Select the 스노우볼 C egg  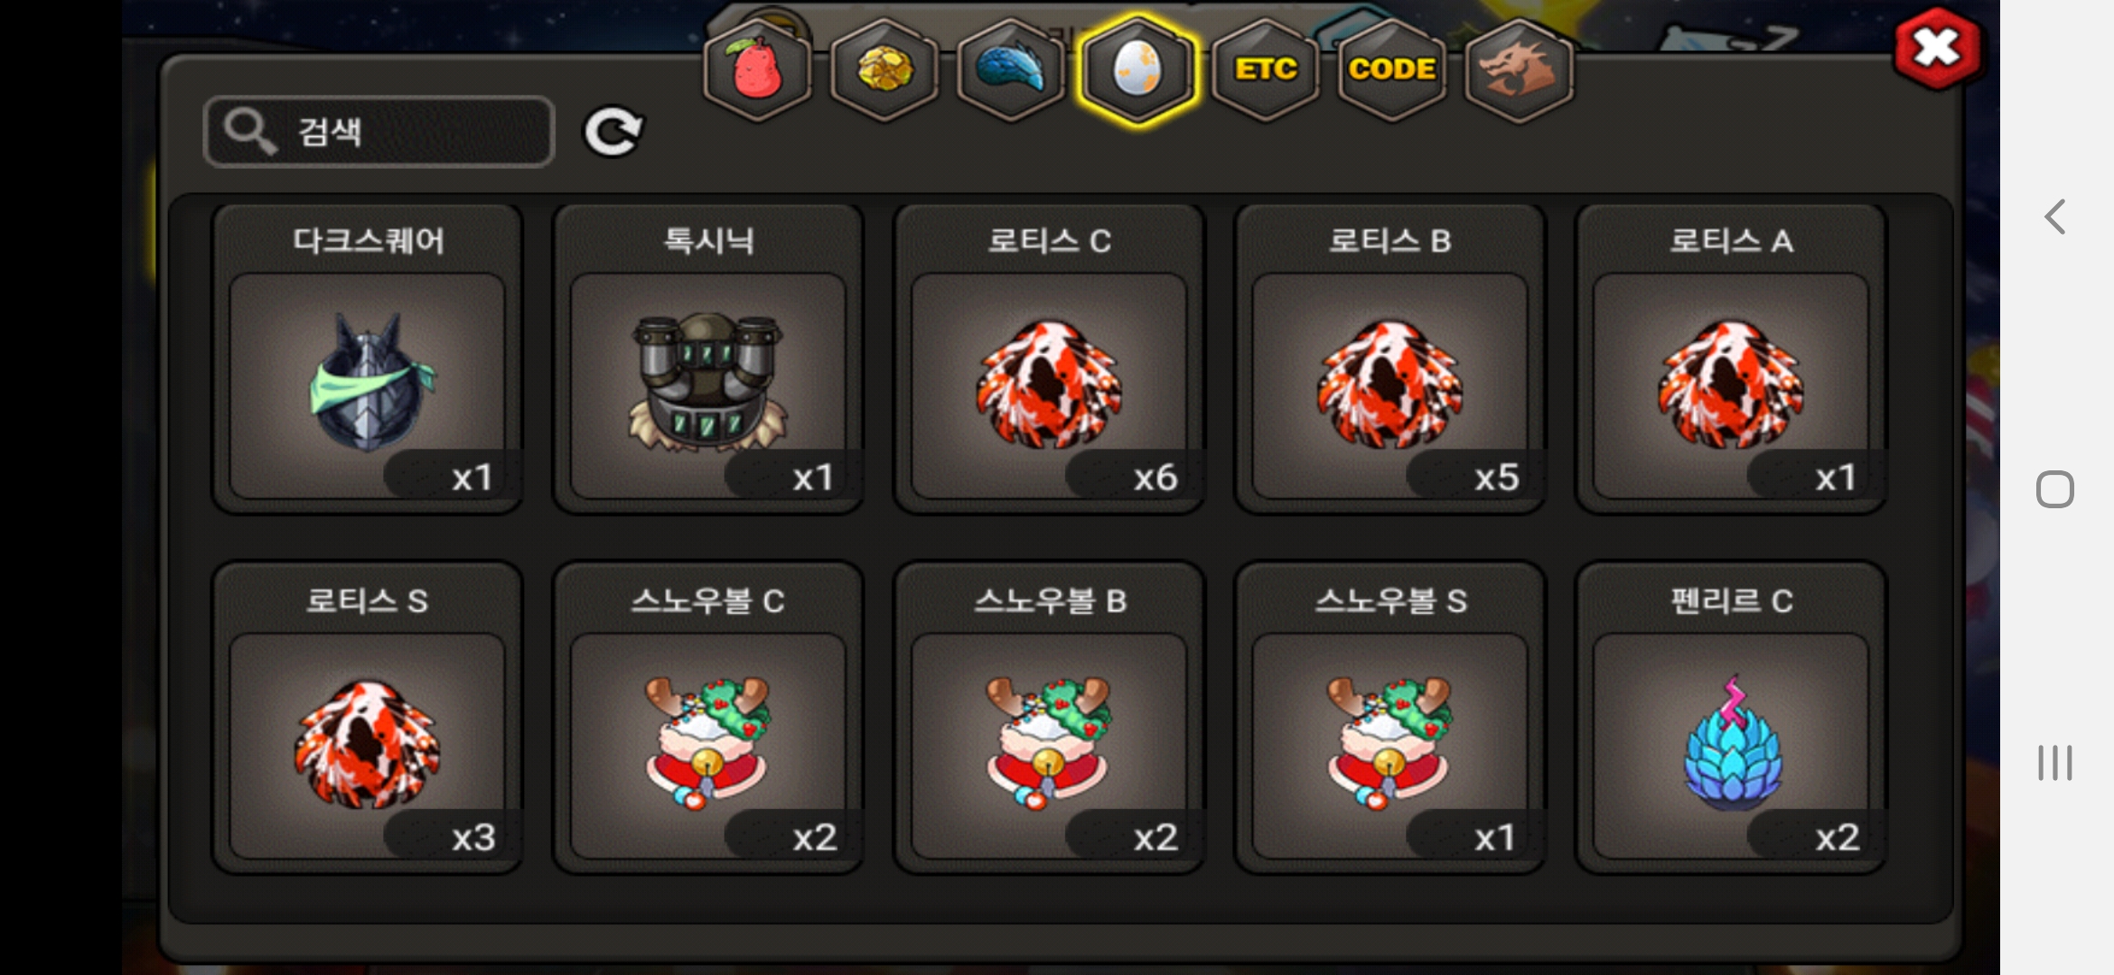(708, 719)
